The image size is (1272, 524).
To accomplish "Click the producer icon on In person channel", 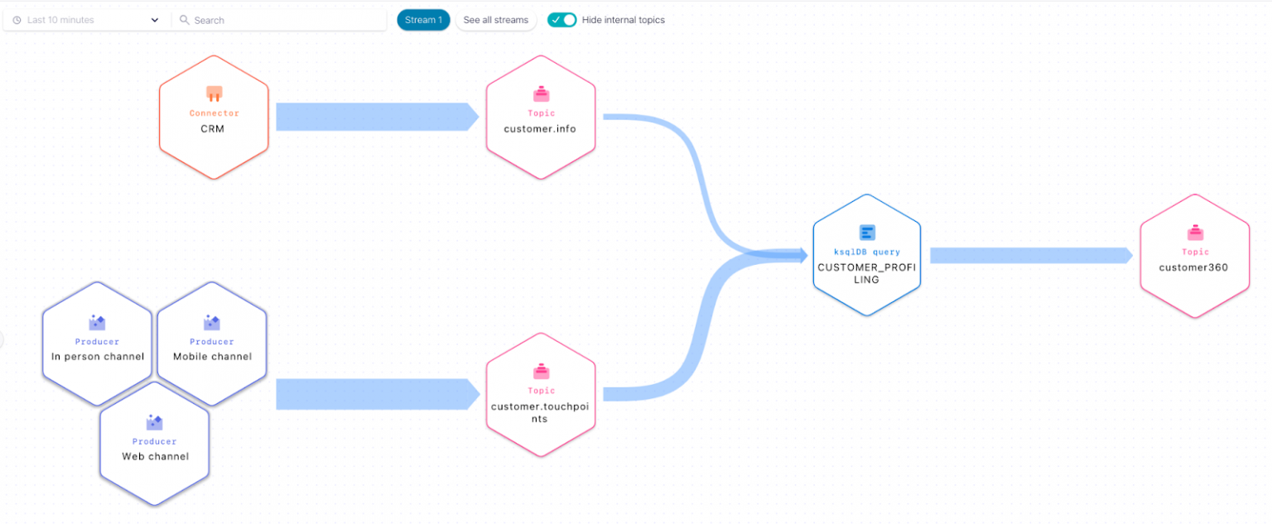I will pos(97,321).
